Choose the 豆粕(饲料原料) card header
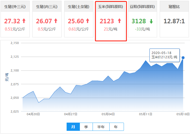Viewport: 190px width, 134px height. click(x=142, y=7)
